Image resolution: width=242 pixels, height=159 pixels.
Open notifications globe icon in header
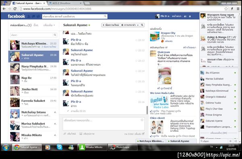pos(38,17)
